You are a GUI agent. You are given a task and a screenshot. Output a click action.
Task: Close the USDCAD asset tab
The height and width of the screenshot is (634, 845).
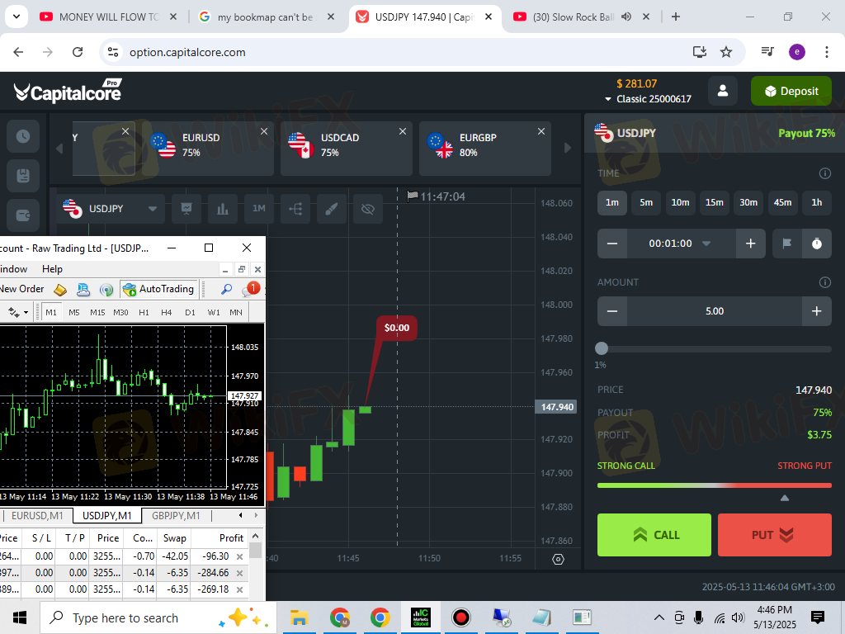pos(403,131)
